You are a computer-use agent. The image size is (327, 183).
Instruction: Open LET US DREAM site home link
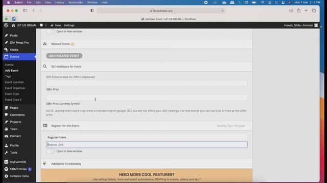click(24, 25)
